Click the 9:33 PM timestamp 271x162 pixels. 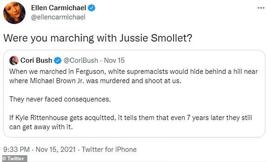pyautogui.click(x=16, y=149)
